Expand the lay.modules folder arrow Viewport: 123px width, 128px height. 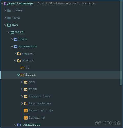(x=22, y=104)
